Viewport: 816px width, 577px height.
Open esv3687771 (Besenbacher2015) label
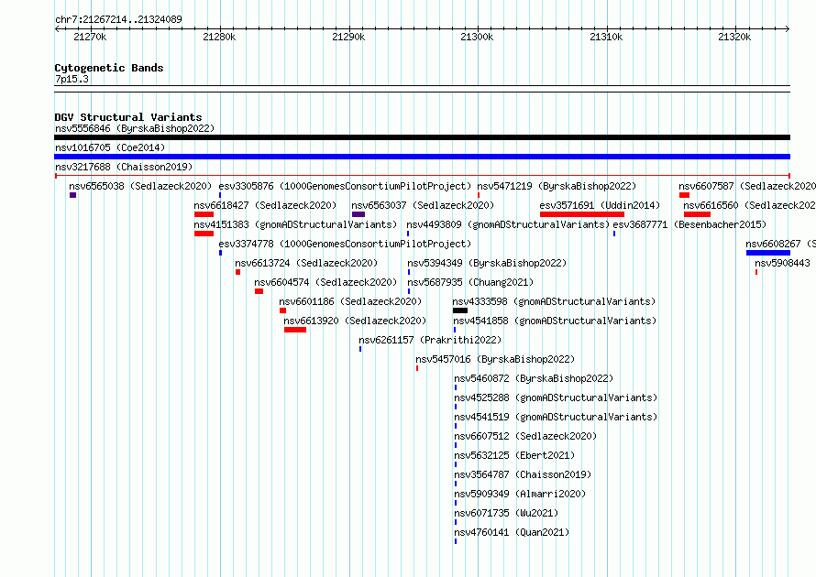pyautogui.click(x=690, y=224)
